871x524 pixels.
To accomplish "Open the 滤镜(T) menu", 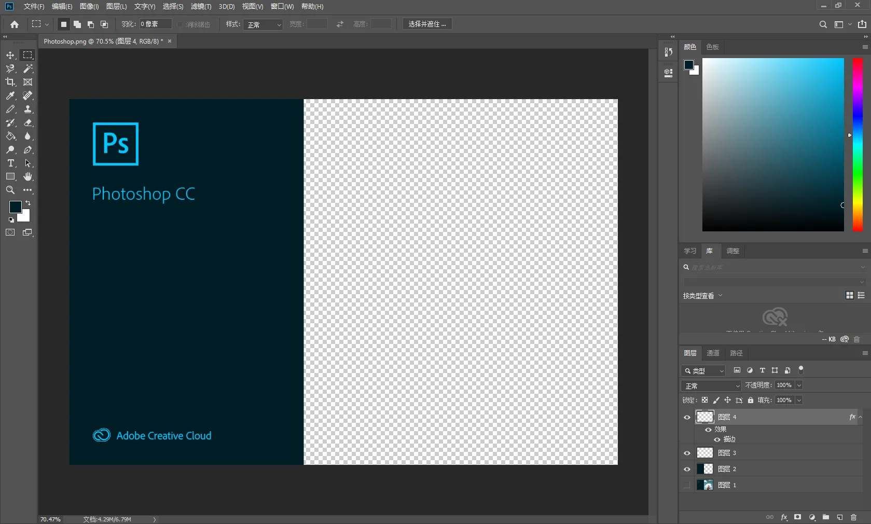I will (x=201, y=6).
